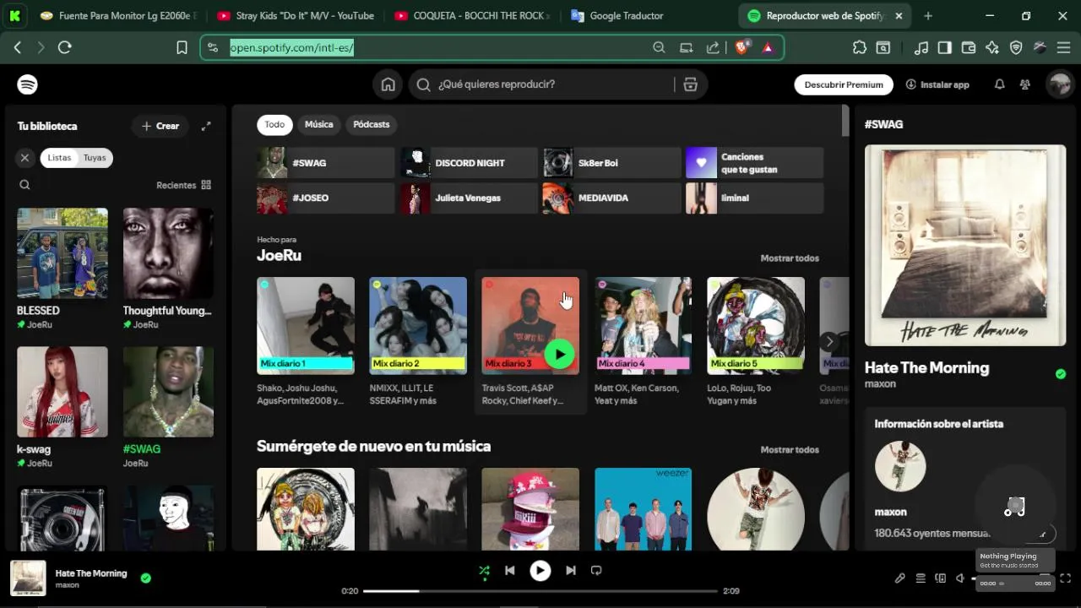Select the Tuyas filter chip
1081x608 pixels.
95,158
